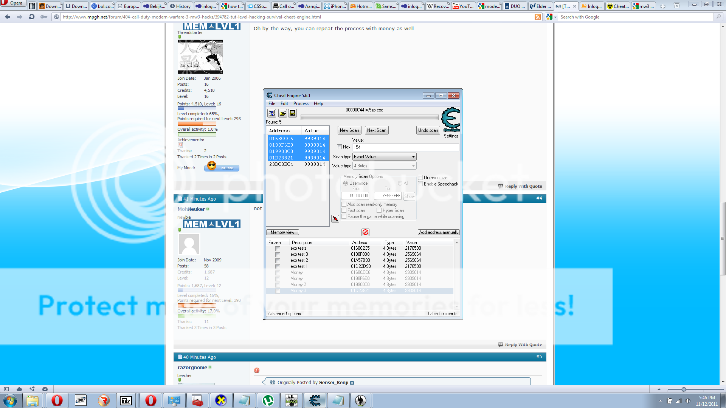Click the Opera Unite share icon
This screenshot has height=408, width=726.
pos(32,389)
